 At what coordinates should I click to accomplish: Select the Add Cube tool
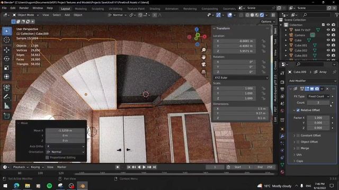click(x=7, y=116)
